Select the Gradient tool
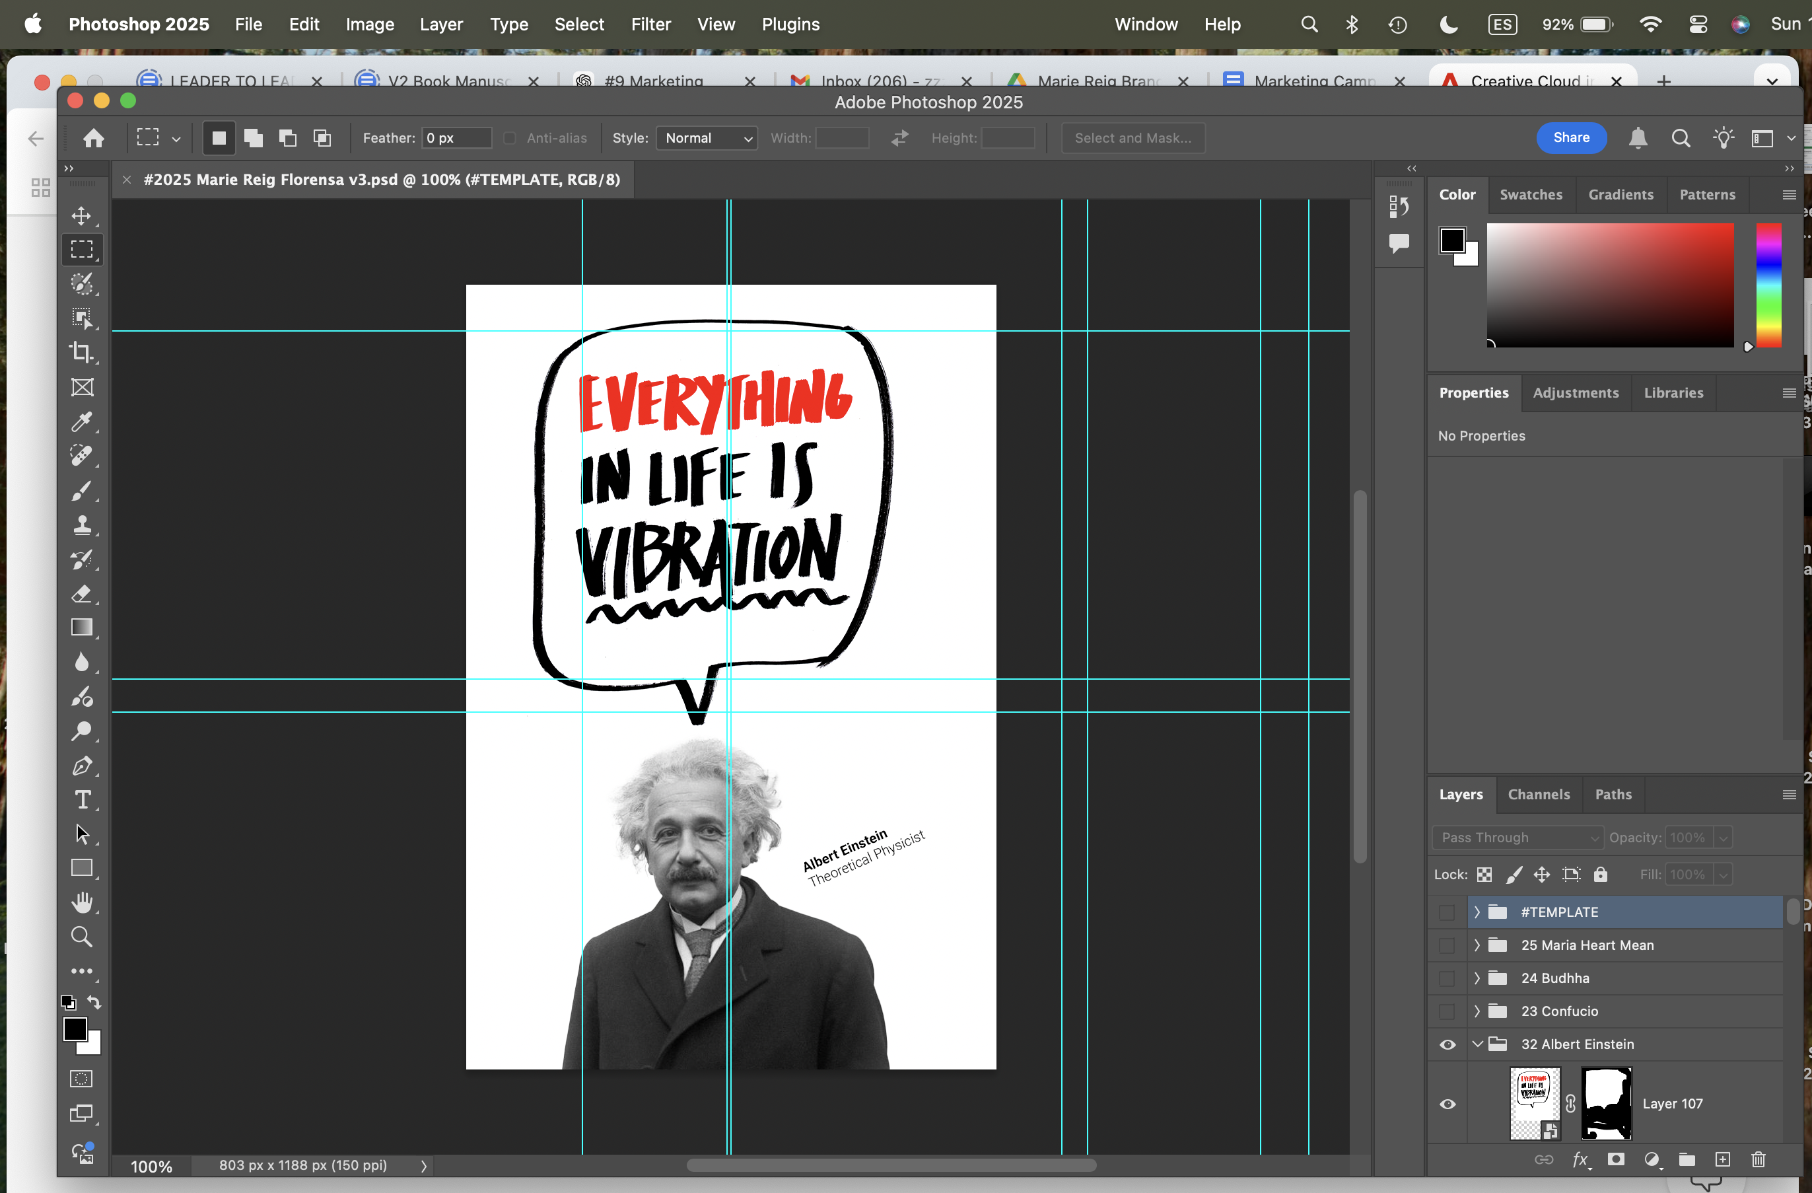Image resolution: width=1812 pixels, height=1193 pixels. pos(81,627)
